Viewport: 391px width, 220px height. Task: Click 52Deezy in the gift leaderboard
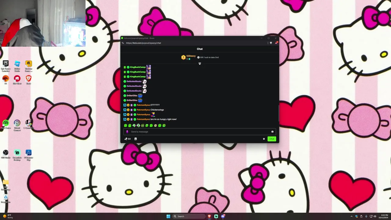click(191, 56)
